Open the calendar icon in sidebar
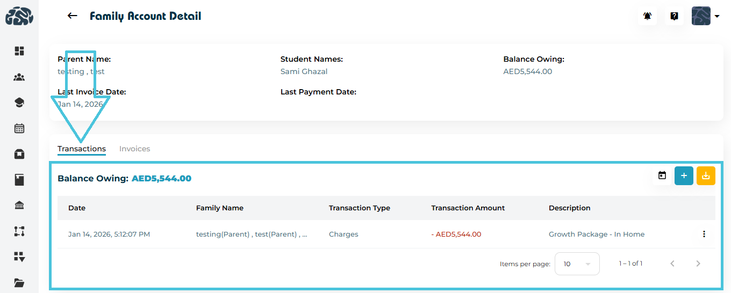The height and width of the screenshot is (293, 731). 19,128
